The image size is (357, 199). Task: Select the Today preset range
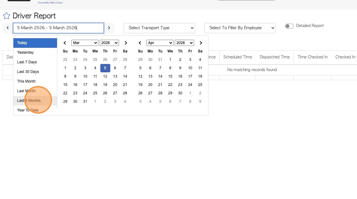point(35,43)
